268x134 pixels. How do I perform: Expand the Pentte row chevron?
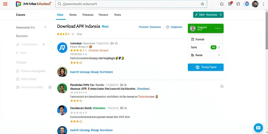click(x=219, y=55)
